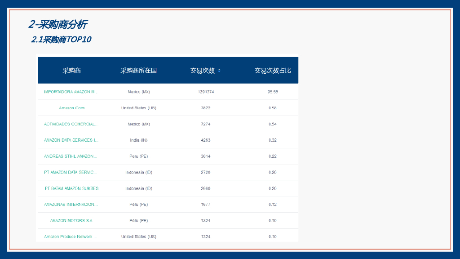Open the AMAZON DATA SERVICES I... link
This screenshot has height=259, width=460.
pyautogui.click(x=71, y=140)
